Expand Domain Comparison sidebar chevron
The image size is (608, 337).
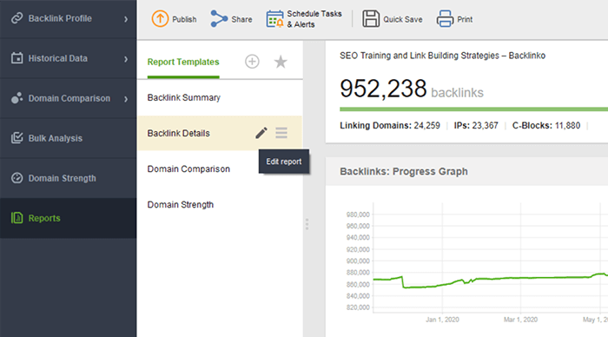click(126, 99)
